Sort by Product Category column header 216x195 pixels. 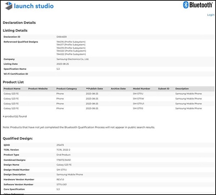point(67,89)
